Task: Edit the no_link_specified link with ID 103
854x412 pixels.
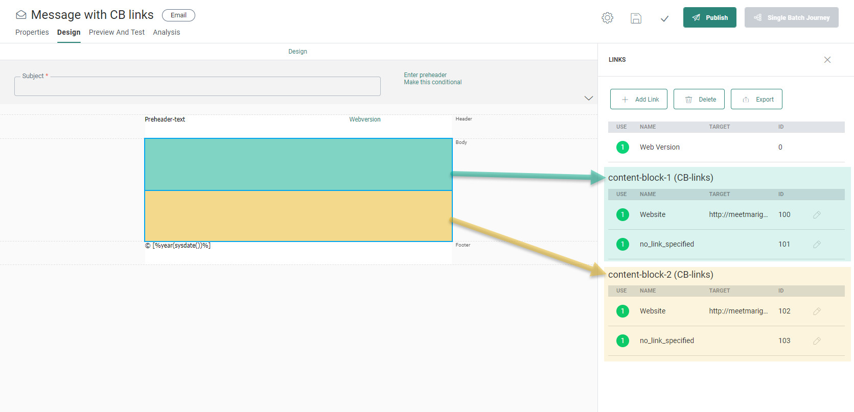Action: pos(817,341)
